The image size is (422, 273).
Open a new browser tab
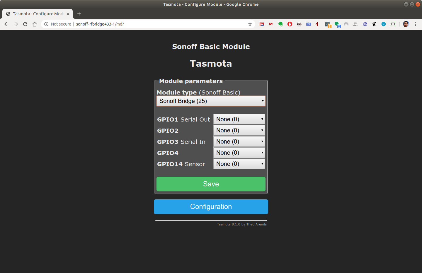(79, 14)
